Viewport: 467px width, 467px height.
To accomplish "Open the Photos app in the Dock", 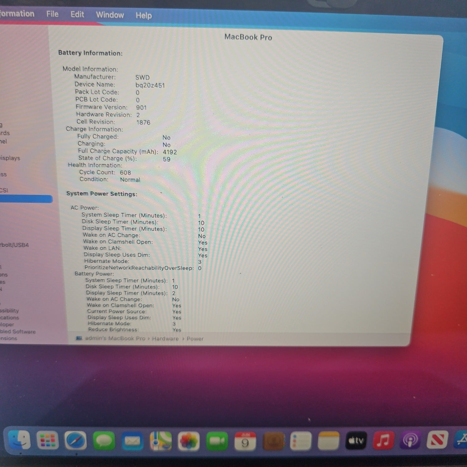I will point(189,441).
